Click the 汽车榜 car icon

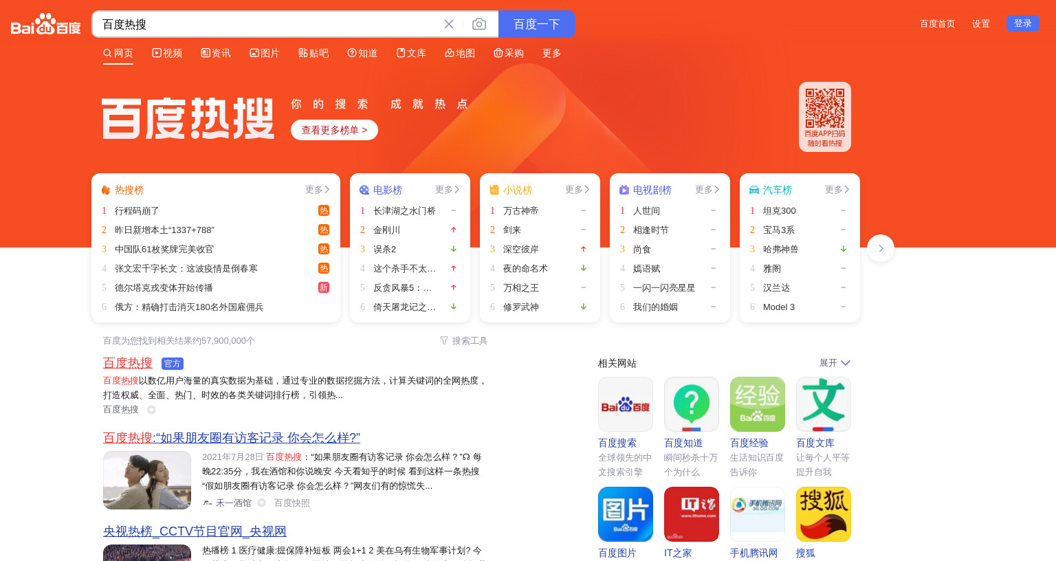754,190
